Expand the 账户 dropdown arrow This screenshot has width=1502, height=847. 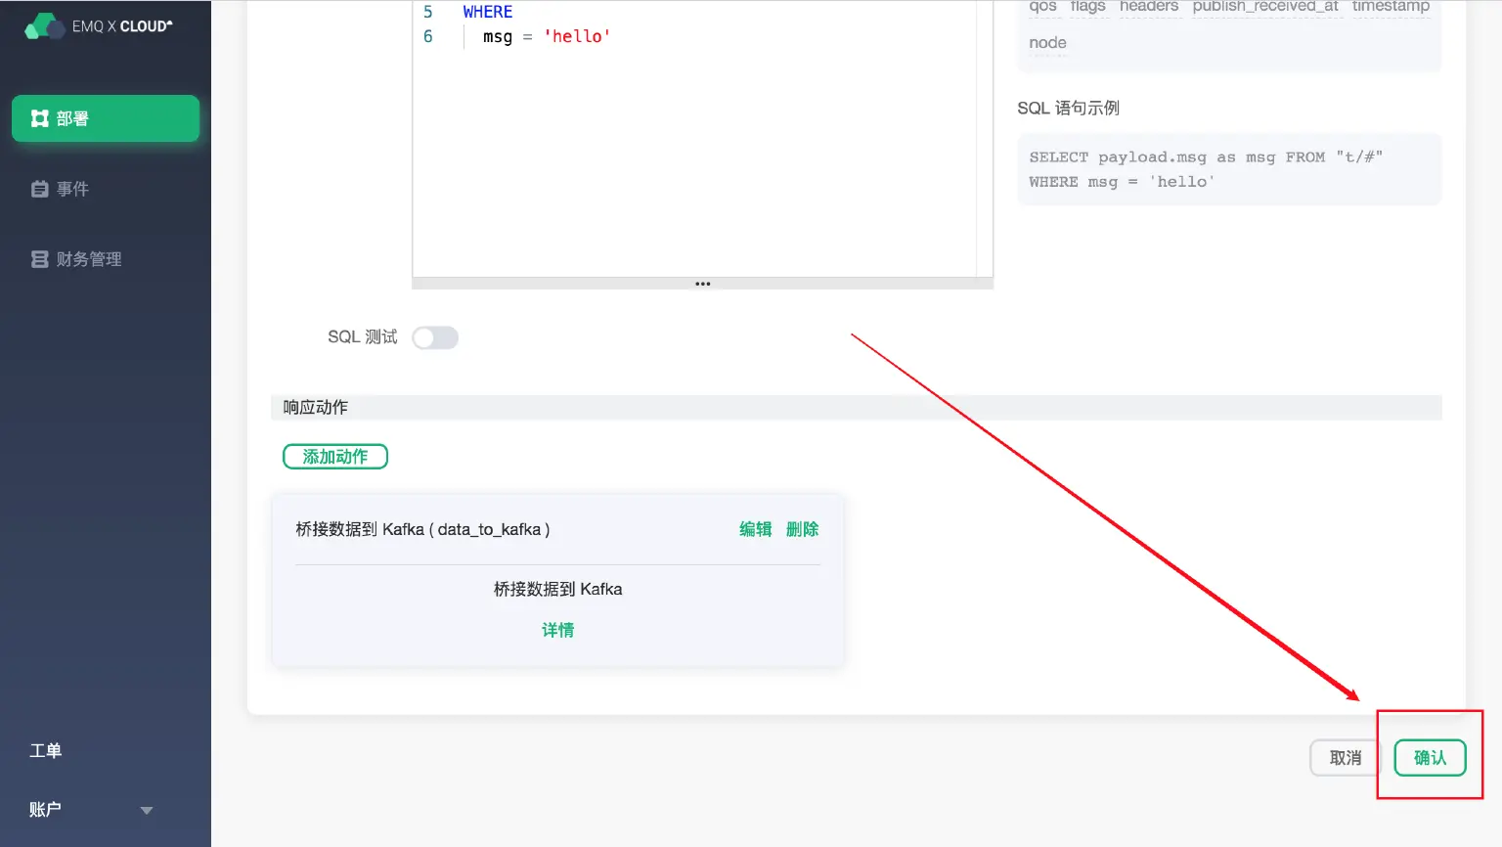tap(147, 810)
